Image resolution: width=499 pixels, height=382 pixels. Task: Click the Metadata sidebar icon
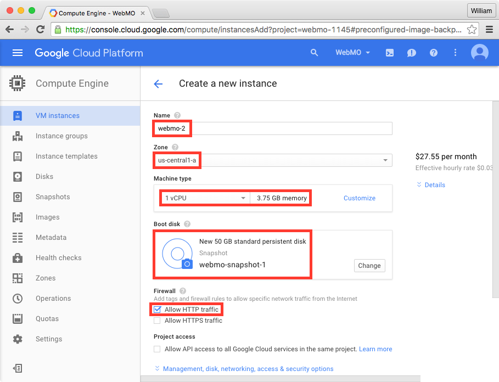[18, 238]
